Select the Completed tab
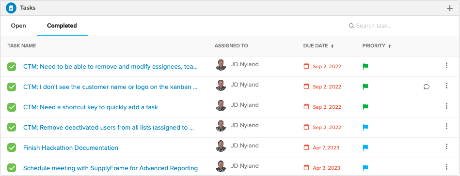 62,26
